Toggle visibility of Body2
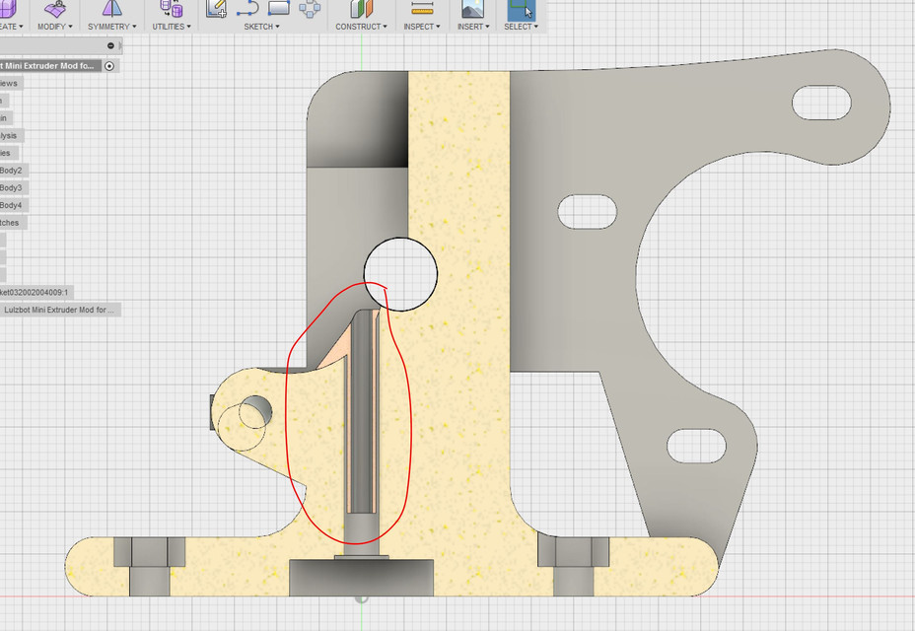Image resolution: width=915 pixels, height=631 pixels. click(x=14, y=170)
